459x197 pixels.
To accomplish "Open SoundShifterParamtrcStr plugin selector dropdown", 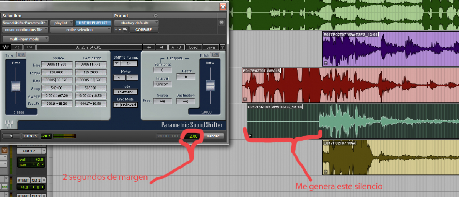I will (25, 23).
